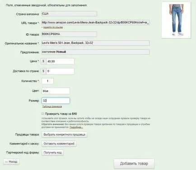Image resolution: width=196 pixels, height=170 pixels.
Task: Click the color field with 'blue'
Action: coord(56,91)
